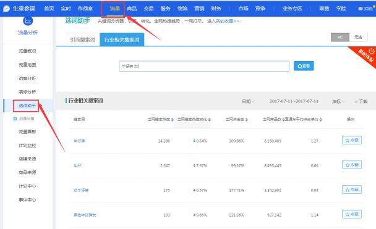Open the 物流 top menu
This screenshot has width=376, height=229.
[182, 9]
